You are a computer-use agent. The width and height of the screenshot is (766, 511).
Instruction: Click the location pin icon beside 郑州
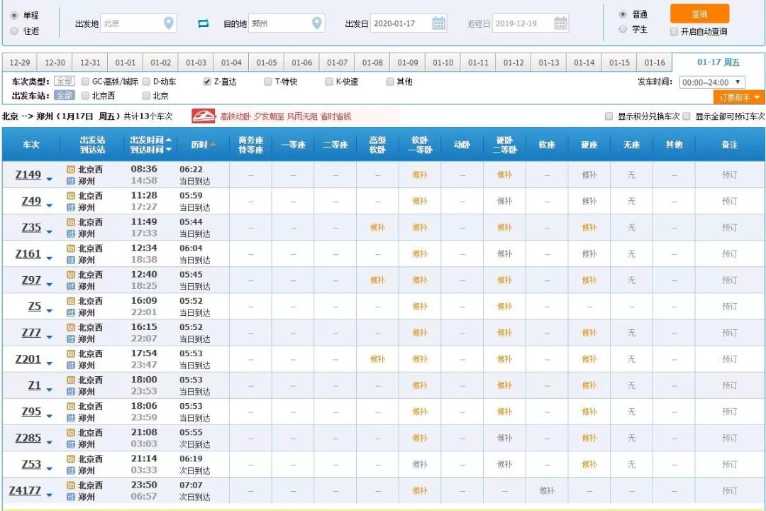[x=318, y=23]
